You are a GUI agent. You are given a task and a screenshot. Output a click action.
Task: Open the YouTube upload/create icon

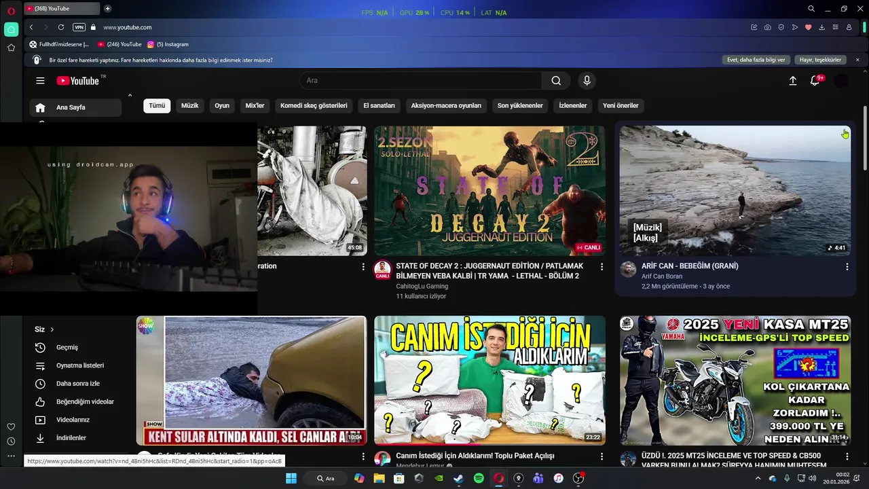point(792,81)
